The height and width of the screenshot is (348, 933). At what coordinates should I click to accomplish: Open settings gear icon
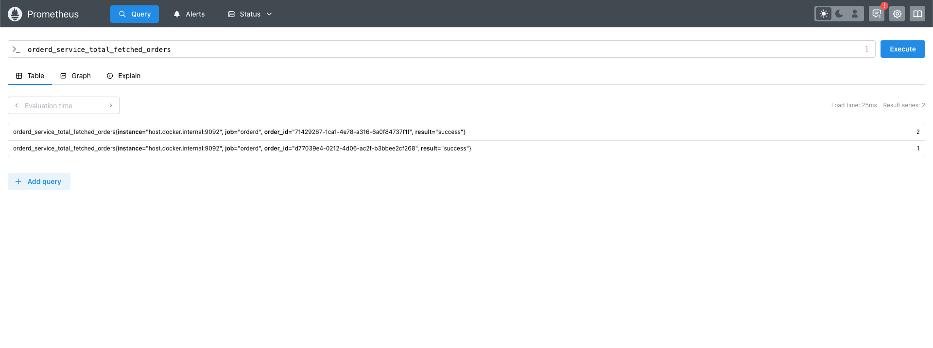coord(897,14)
